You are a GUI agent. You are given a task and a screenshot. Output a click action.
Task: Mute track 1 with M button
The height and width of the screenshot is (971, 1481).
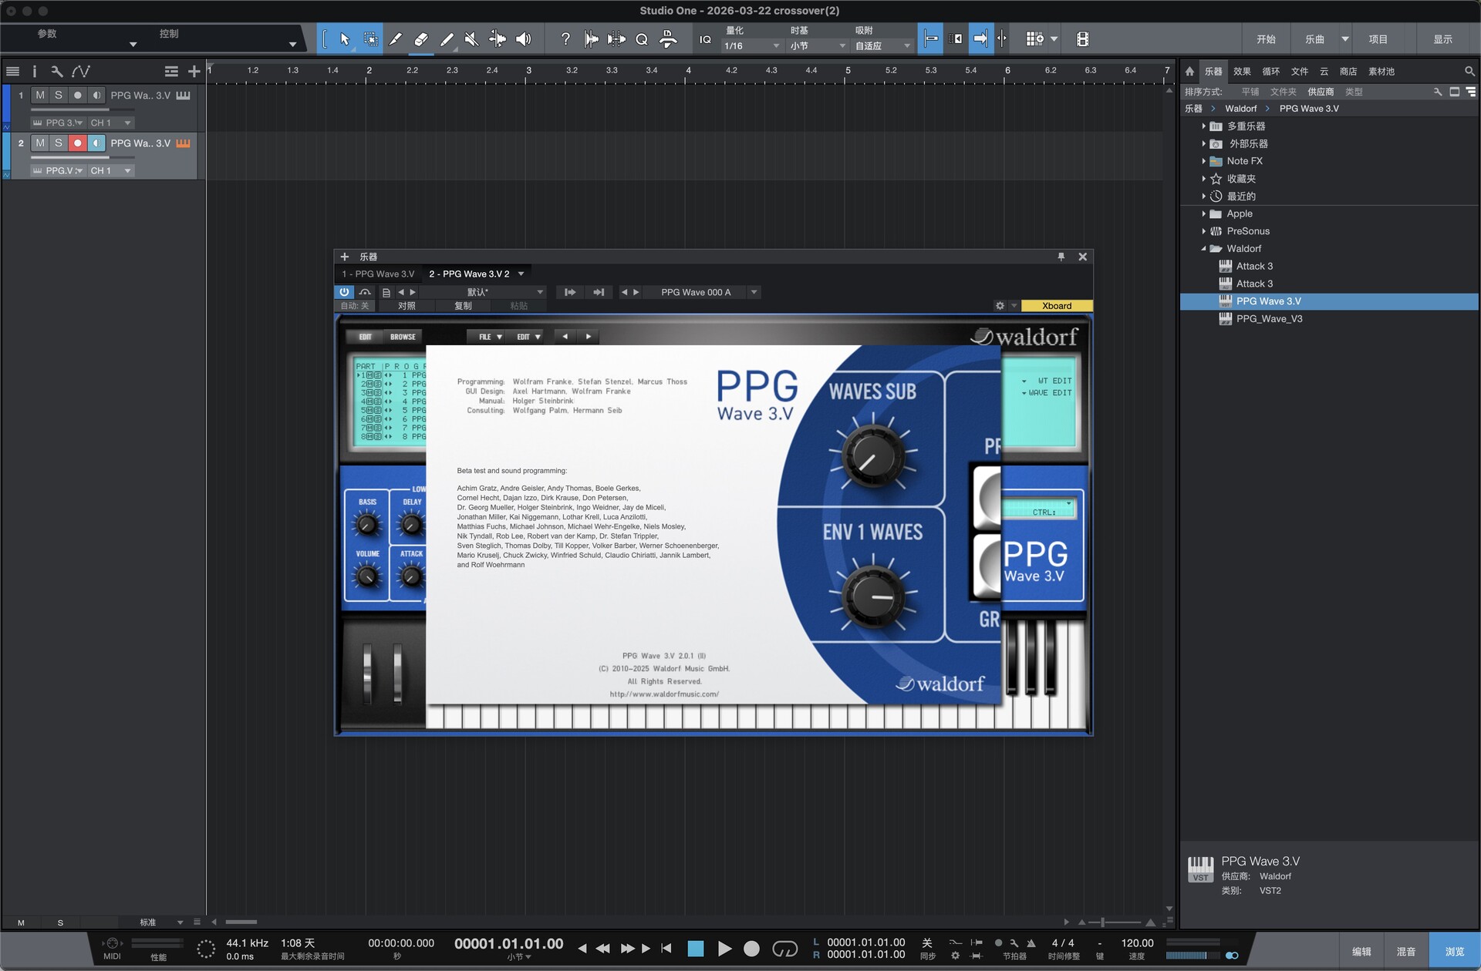click(x=40, y=96)
